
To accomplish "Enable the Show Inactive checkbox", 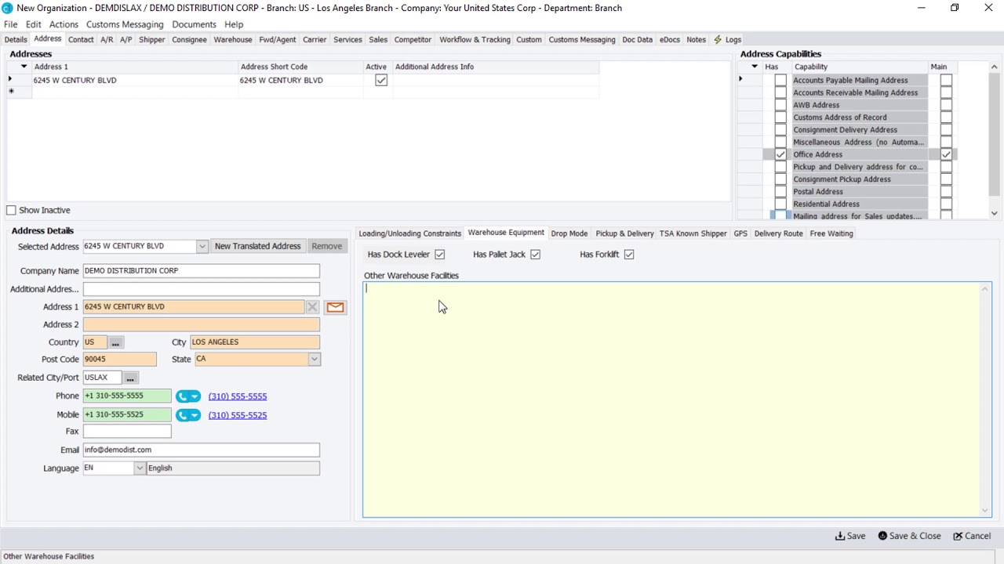I will (11, 210).
